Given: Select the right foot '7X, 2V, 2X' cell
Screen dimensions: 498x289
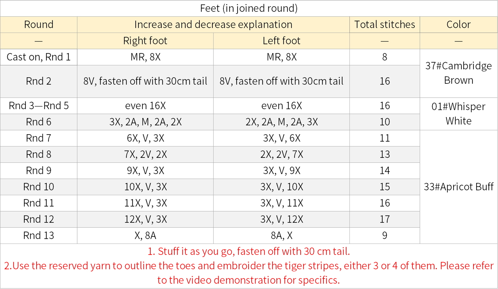Looking at the screenshot, I should tap(145, 154).
